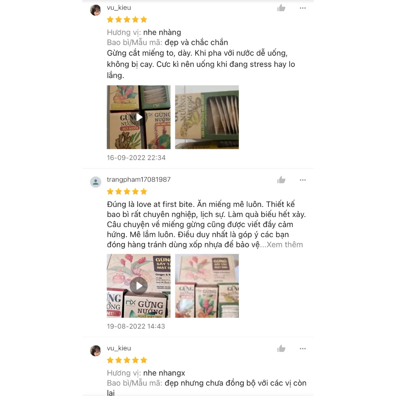Screen dimensions: 396x396
Task: Open three-dot menu on bottom vu_kieu review
Action: point(302,349)
